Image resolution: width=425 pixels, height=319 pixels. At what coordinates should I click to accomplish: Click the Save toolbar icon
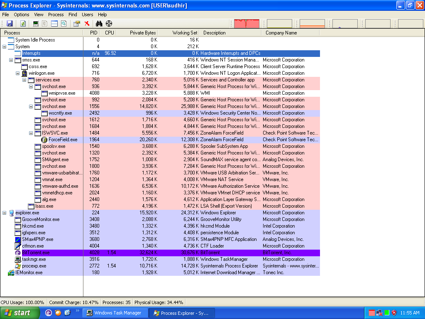[10, 24]
